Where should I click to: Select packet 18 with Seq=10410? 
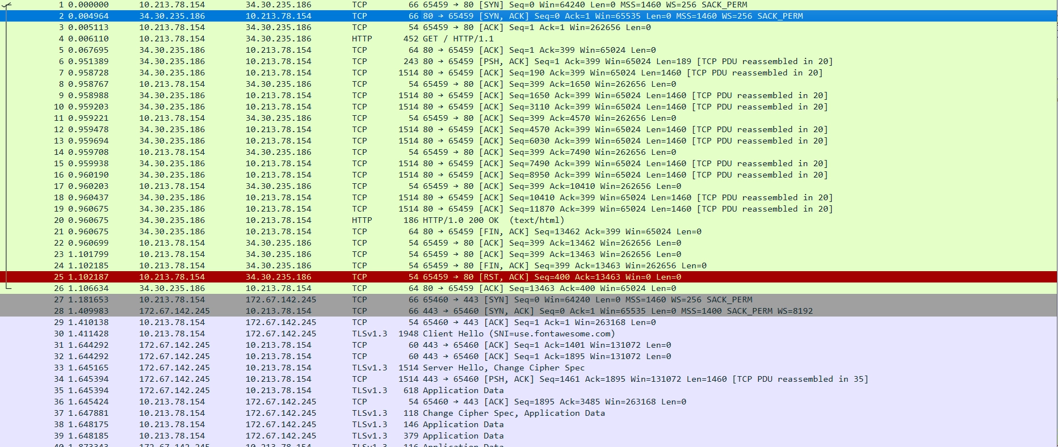tap(529, 197)
